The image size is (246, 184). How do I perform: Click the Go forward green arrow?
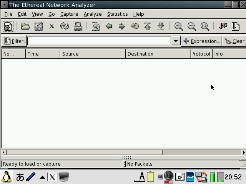tap(122, 26)
